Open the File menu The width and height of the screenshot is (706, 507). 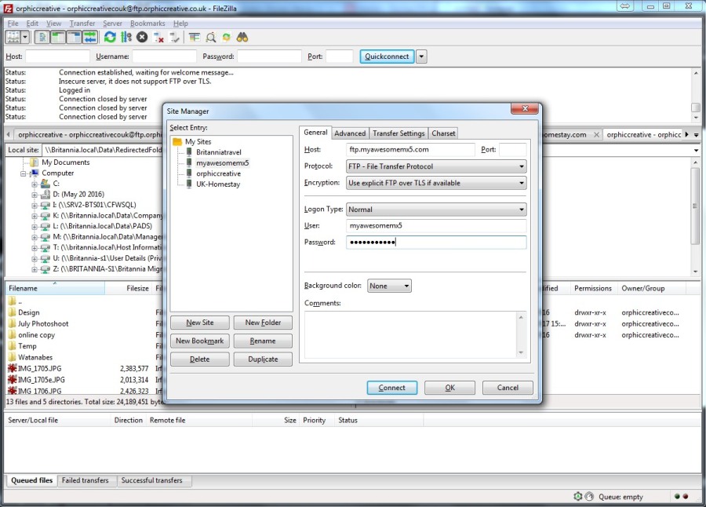pos(13,24)
